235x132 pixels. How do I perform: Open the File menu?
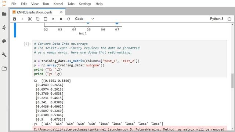point(14,4)
